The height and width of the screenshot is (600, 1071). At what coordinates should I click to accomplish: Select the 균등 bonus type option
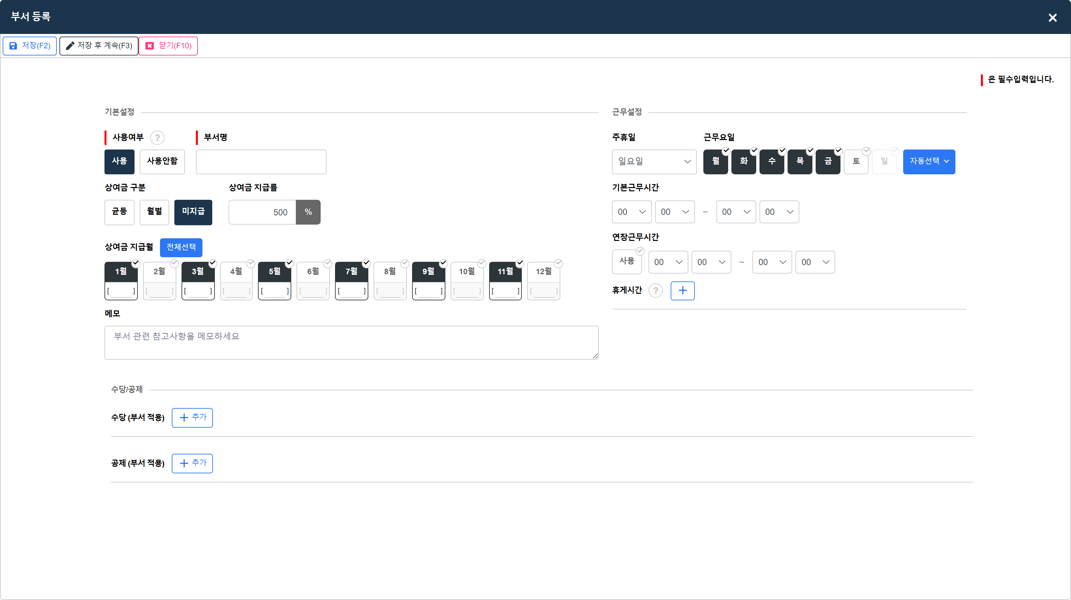click(119, 212)
